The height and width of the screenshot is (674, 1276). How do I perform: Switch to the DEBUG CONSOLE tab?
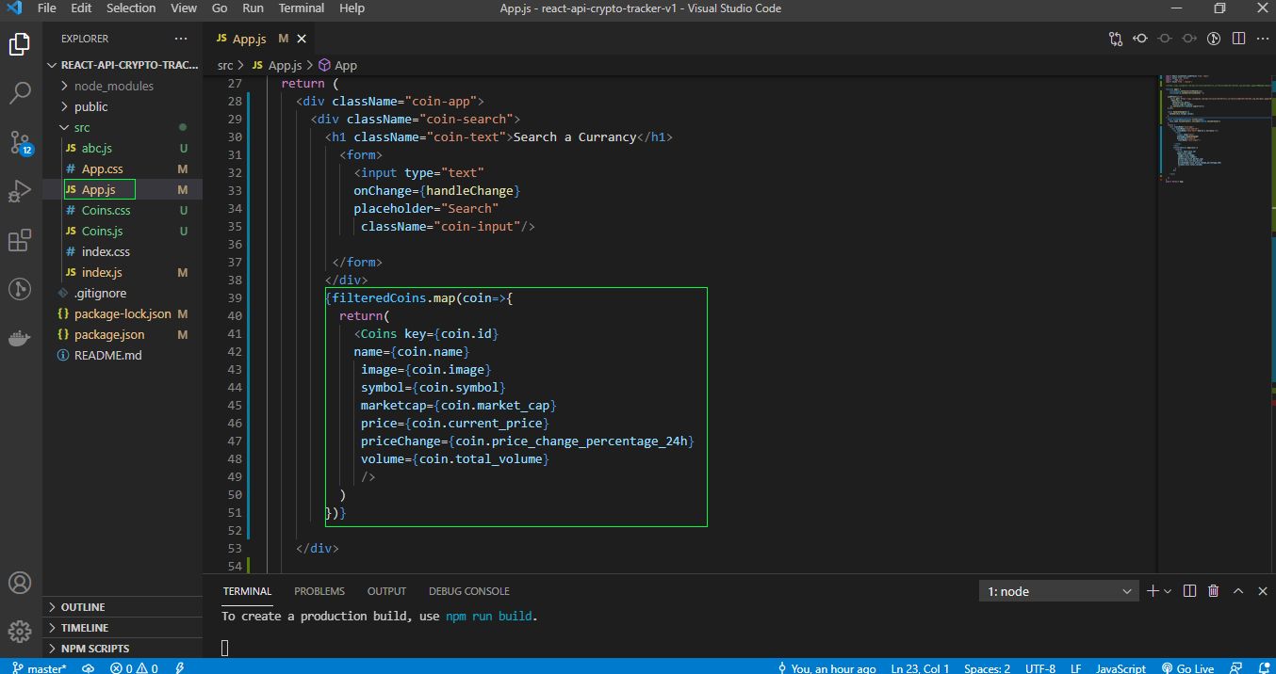469,591
